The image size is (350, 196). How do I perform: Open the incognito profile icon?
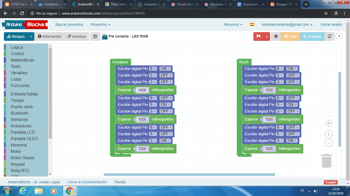coord(336,13)
